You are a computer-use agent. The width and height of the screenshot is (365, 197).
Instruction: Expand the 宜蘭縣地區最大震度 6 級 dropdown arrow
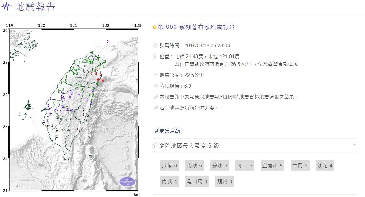pos(354,145)
